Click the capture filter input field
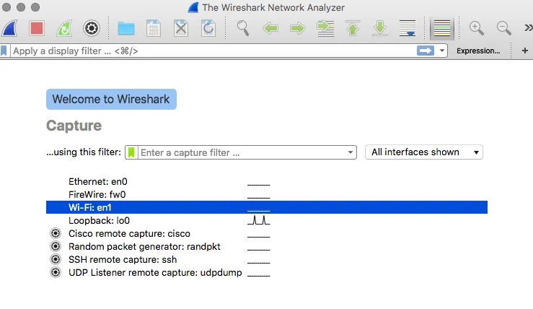 242,152
